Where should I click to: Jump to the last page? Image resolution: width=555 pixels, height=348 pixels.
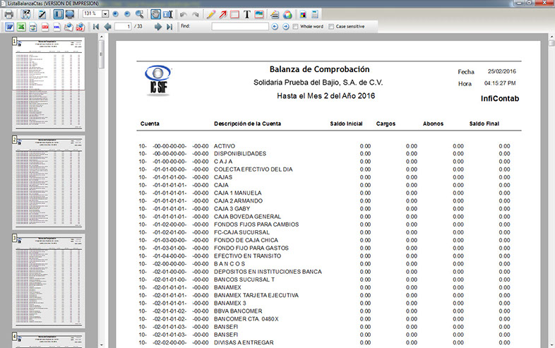(x=169, y=27)
